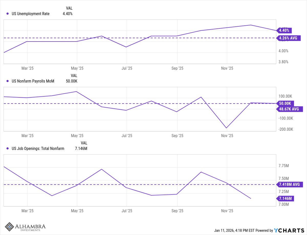The image size is (307, 235).
Task: Click the 7.146M value flag on job openings chart
Action: [x=285, y=198]
